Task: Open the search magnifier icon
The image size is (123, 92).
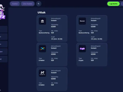Action: pos(39,4)
